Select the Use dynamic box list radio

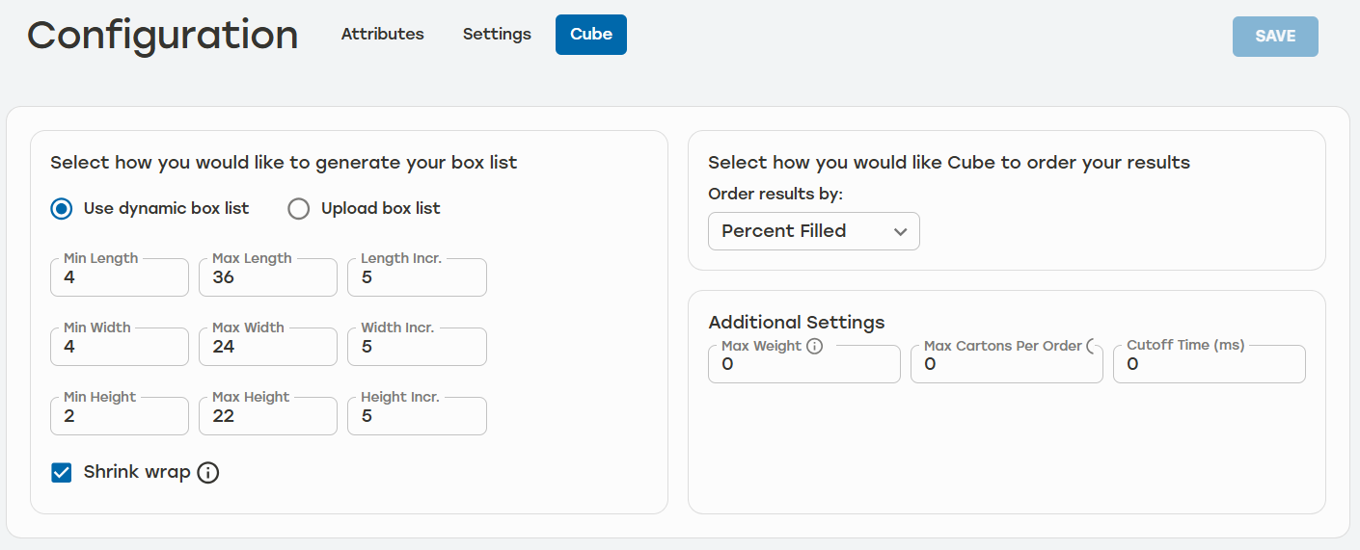click(62, 208)
